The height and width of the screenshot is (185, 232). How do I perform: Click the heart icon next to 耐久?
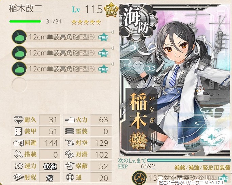pos(19,120)
